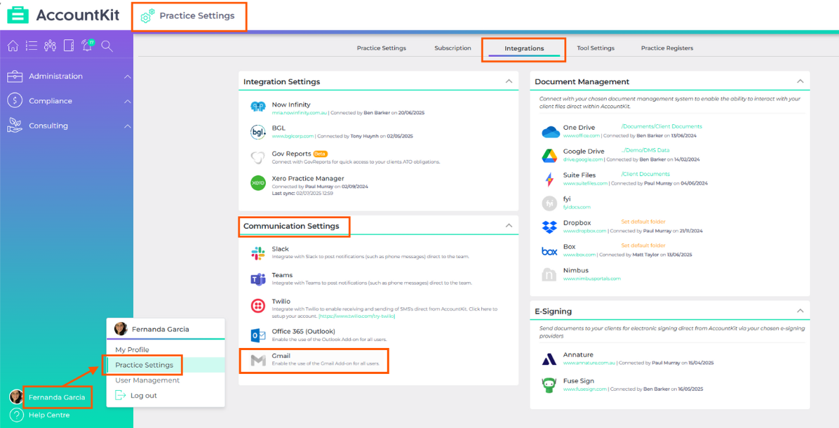This screenshot has width=839, height=428.
Task: Open the Home icon in sidebar
Action: click(x=13, y=46)
